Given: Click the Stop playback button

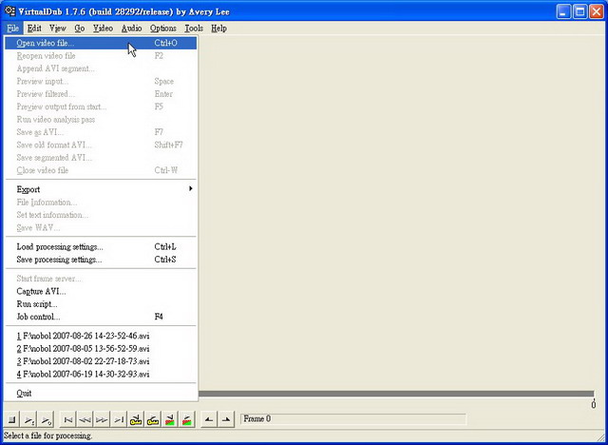Looking at the screenshot, I should pyautogui.click(x=11, y=419).
